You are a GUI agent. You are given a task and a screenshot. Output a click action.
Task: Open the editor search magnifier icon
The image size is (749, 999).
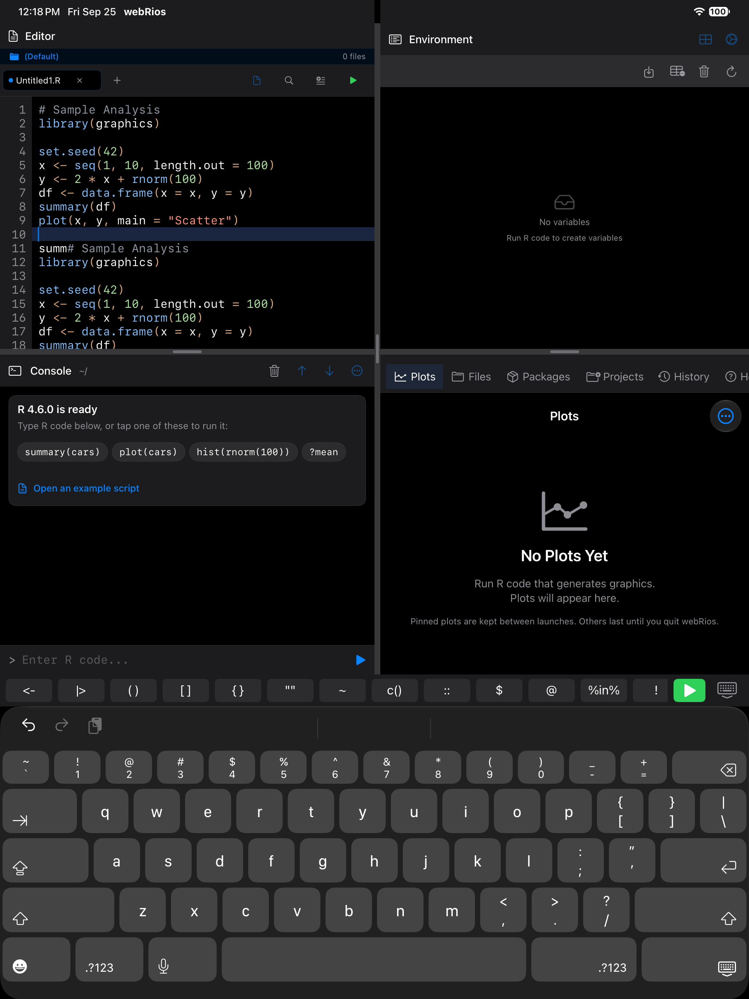289,80
